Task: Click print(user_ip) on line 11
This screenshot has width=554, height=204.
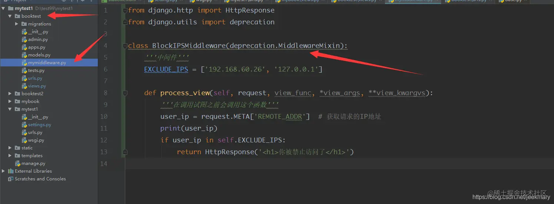Action: (189, 128)
